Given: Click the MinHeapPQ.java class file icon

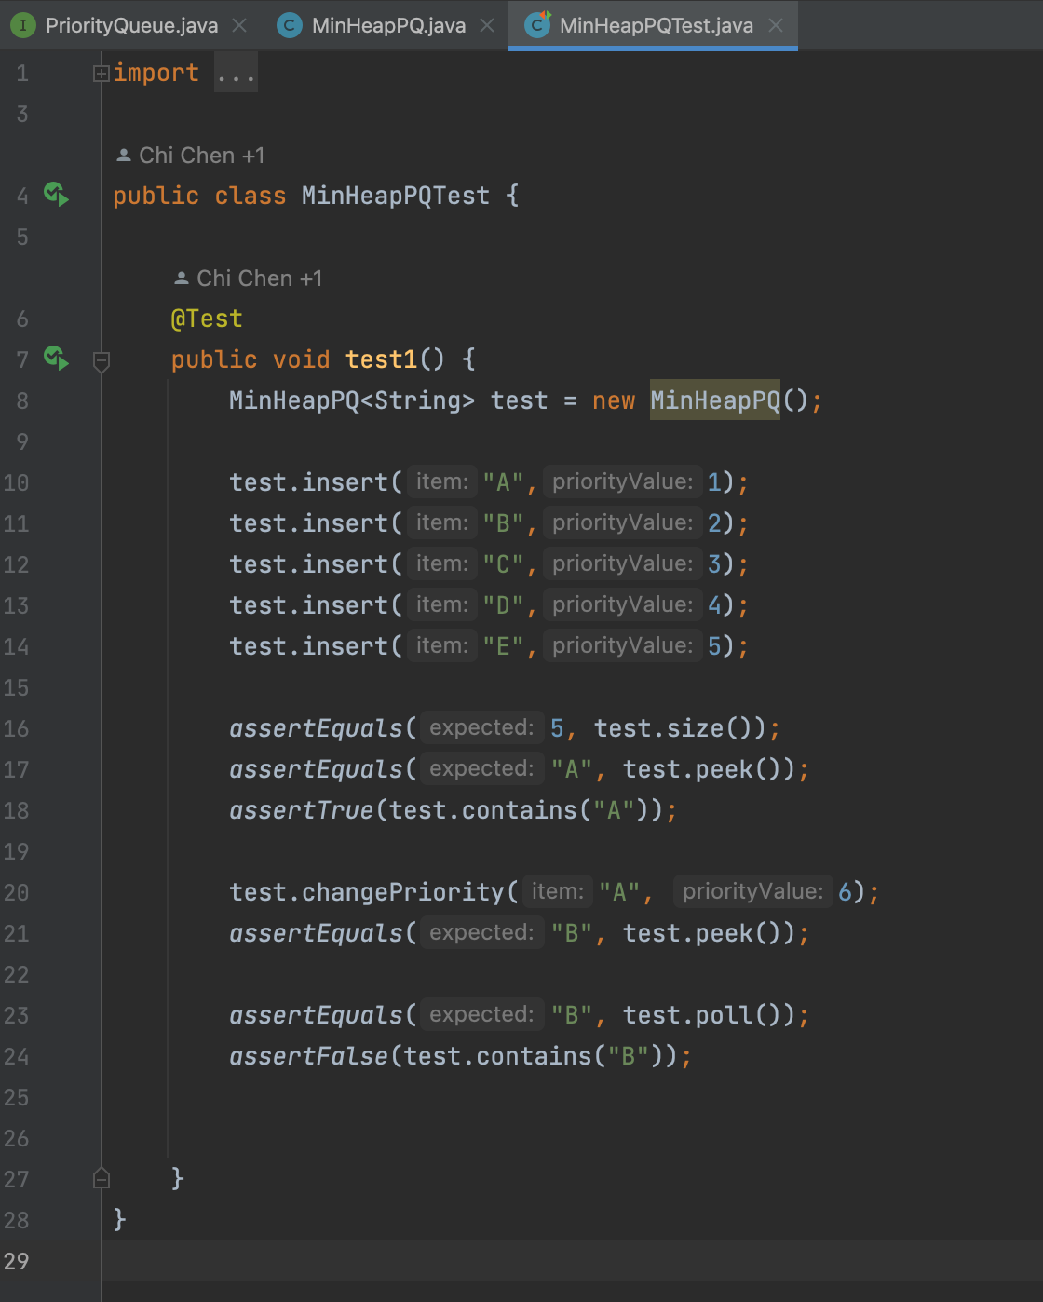Looking at the screenshot, I should click(290, 25).
